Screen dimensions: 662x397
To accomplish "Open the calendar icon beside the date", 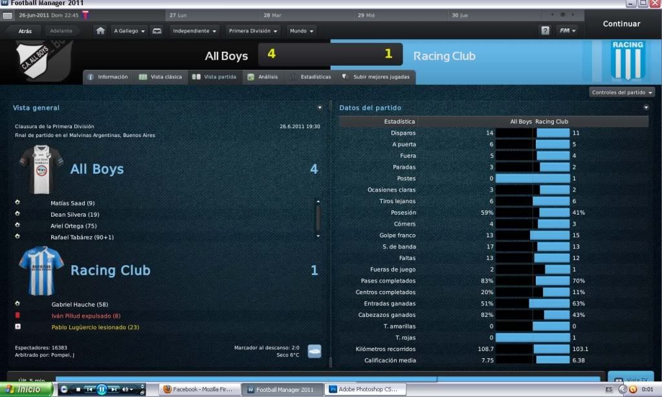I will click(7, 16).
